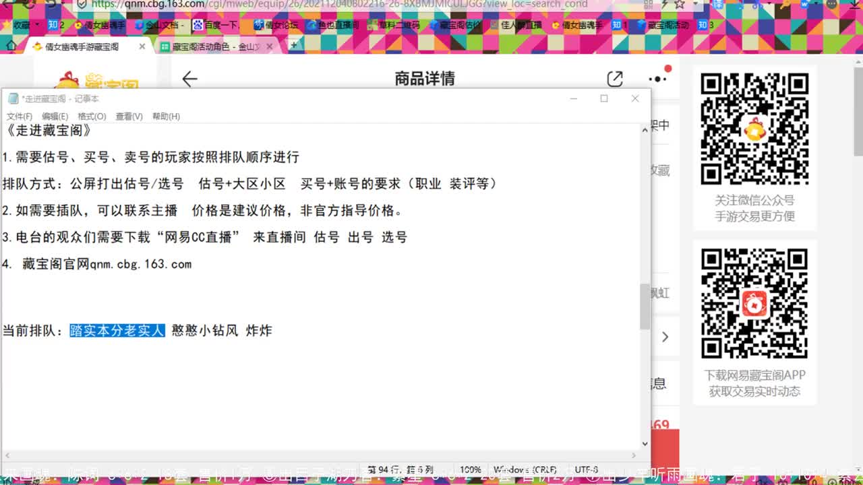
Task: Open the 知 1 bookmark
Action: point(619,25)
